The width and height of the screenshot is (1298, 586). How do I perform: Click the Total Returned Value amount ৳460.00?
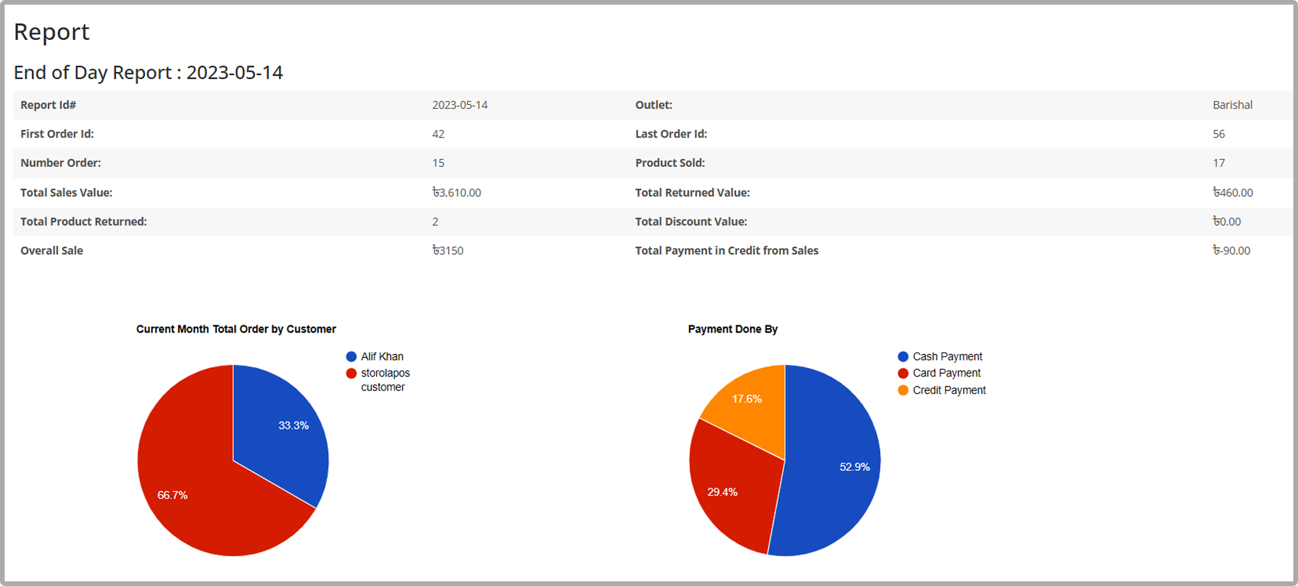tap(1233, 192)
